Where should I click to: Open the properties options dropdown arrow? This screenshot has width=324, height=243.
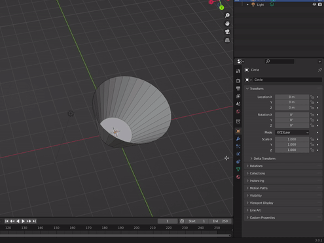[319, 61]
